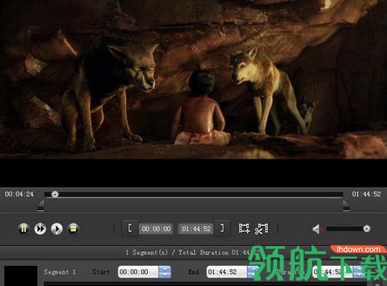Mute audio with the speaker icon
The image size is (387, 286).
point(317,229)
